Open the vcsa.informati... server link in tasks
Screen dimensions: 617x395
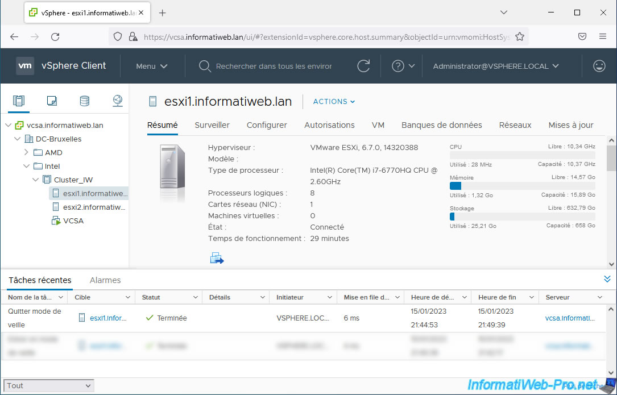[570, 318]
